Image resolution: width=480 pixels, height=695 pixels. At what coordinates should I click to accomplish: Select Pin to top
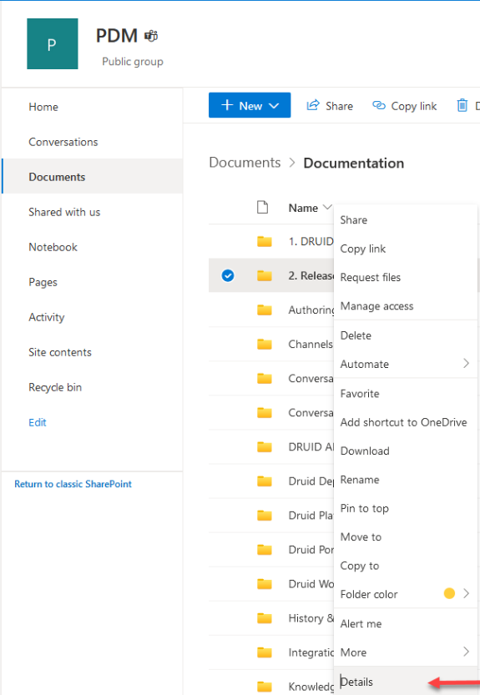406,508
